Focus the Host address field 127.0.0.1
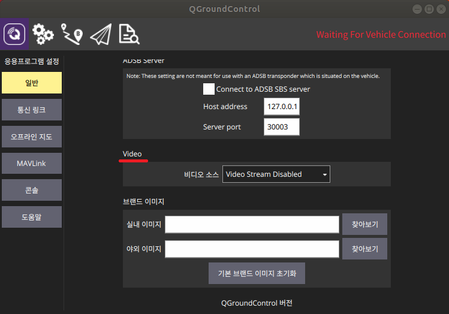 [282, 107]
